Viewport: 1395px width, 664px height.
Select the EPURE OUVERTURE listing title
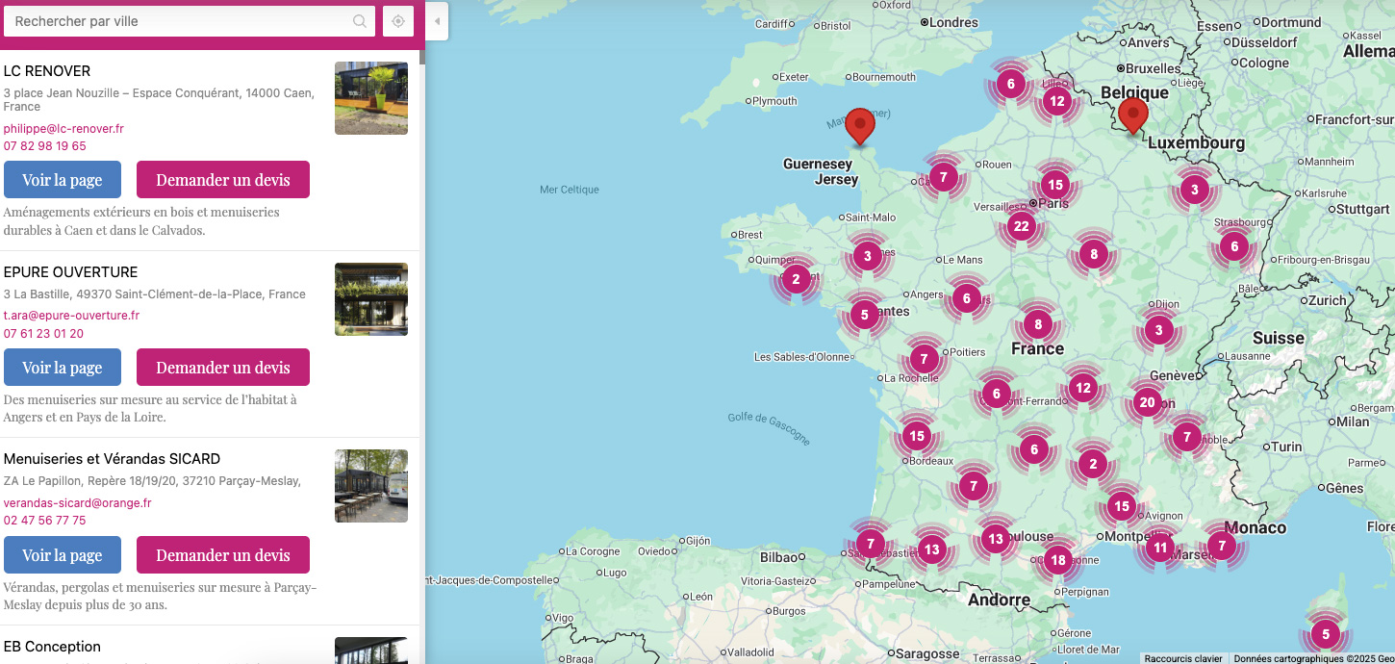click(71, 272)
